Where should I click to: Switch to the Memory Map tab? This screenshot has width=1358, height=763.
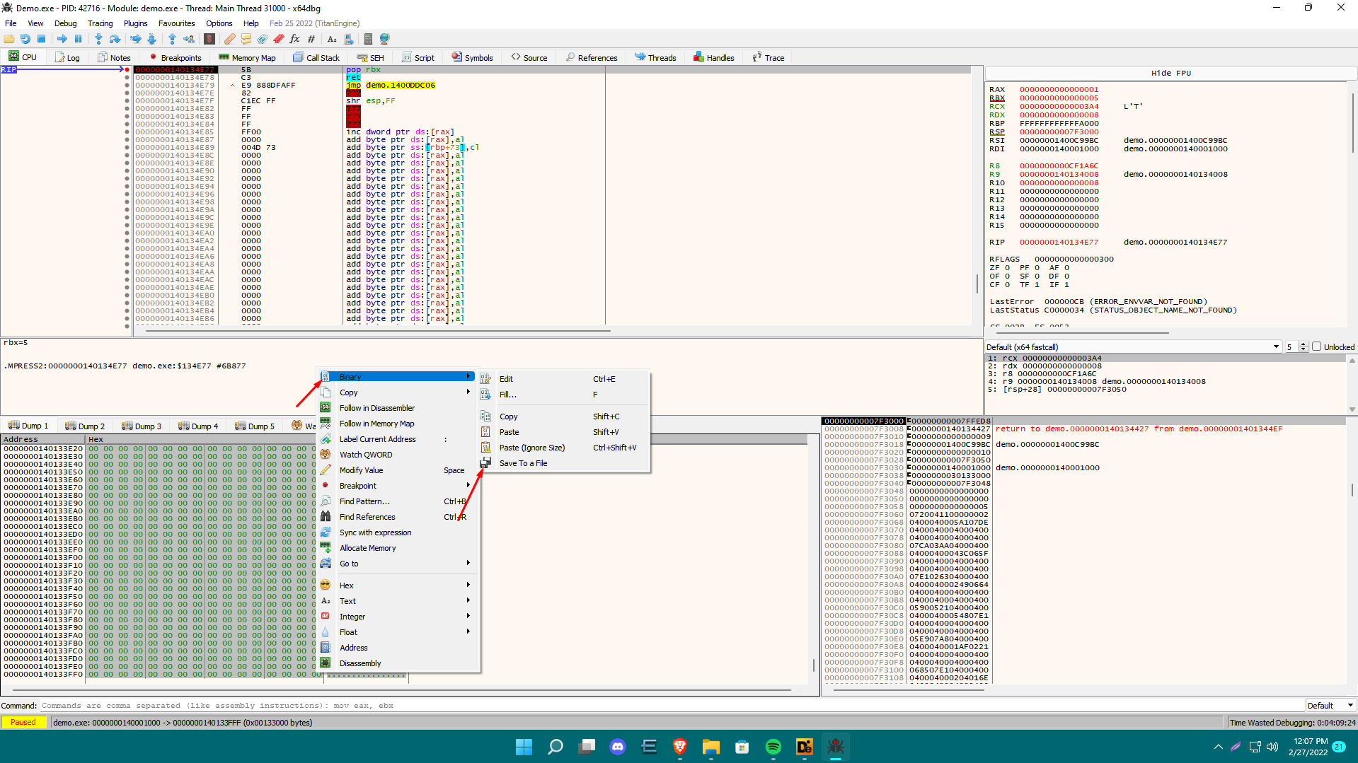click(247, 57)
